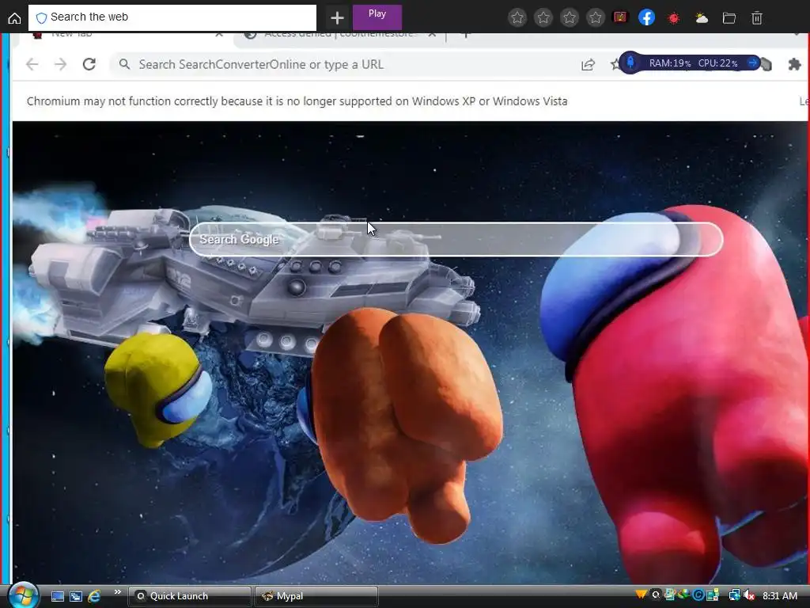810x608 pixels.
Task: Open the weather icon
Action: (x=702, y=19)
